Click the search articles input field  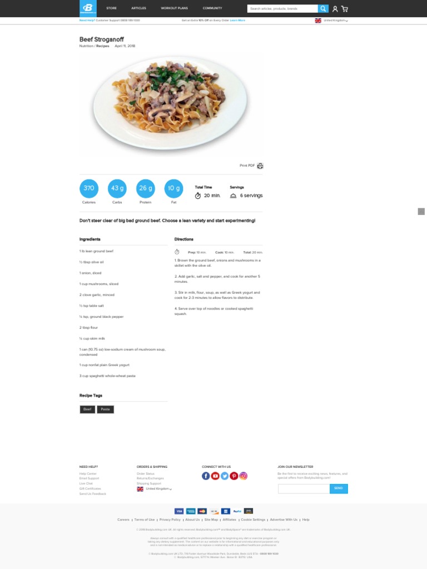(282, 9)
